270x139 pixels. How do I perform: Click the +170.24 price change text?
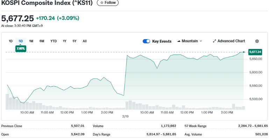(45, 18)
